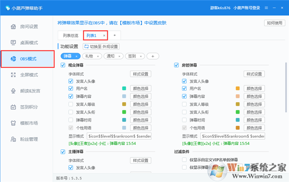The width and height of the screenshot is (289, 182).
Task: Open the 房间设置 home icon in sidebar
Action: click(13, 27)
